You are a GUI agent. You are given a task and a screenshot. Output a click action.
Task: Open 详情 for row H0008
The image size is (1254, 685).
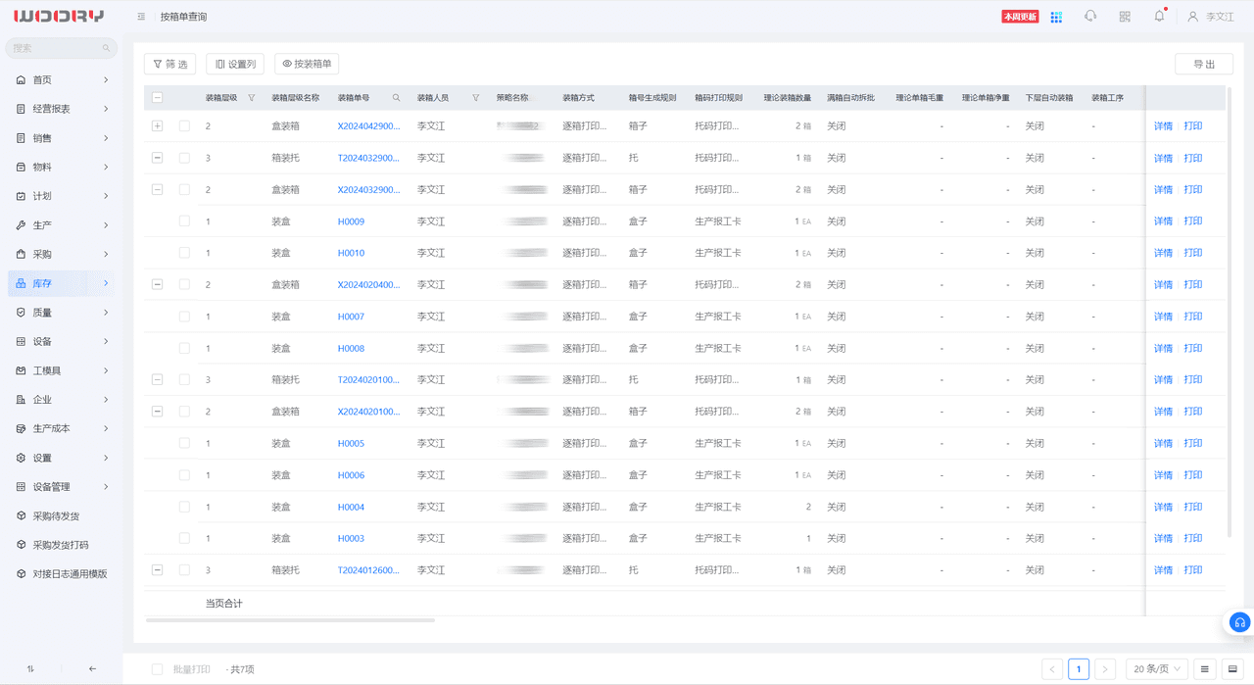pyautogui.click(x=1163, y=348)
